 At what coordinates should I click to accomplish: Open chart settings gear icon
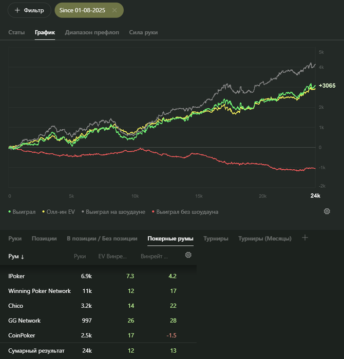(327, 211)
